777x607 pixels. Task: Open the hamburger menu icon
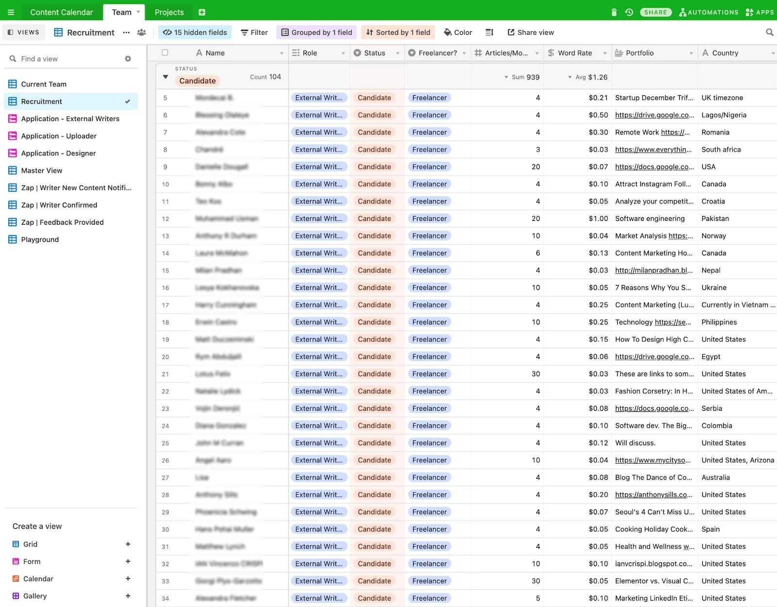pos(11,12)
